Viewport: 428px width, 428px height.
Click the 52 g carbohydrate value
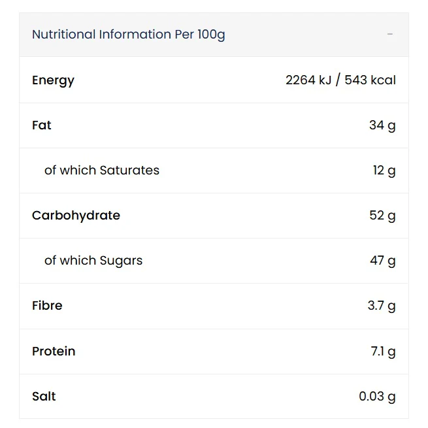point(382,216)
